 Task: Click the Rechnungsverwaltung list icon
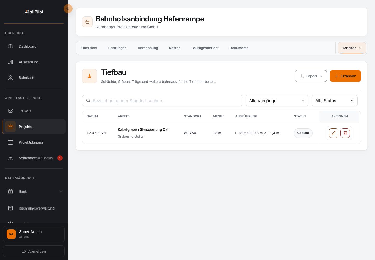[10, 208]
